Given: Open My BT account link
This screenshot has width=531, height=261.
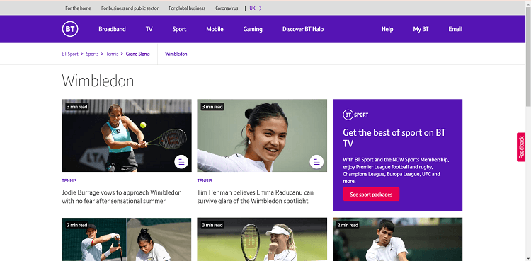Looking at the screenshot, I should pyautogui.click(x=421, y=29).
